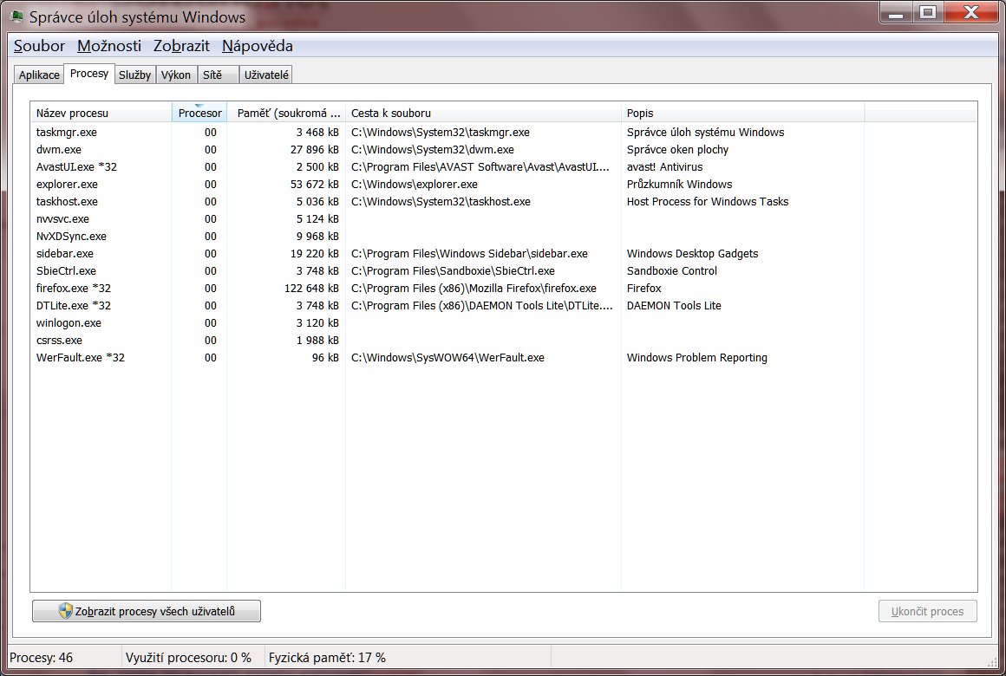1006x676 pixels.
Task: Click the 96 kB memory value
Action: [325, 357]
